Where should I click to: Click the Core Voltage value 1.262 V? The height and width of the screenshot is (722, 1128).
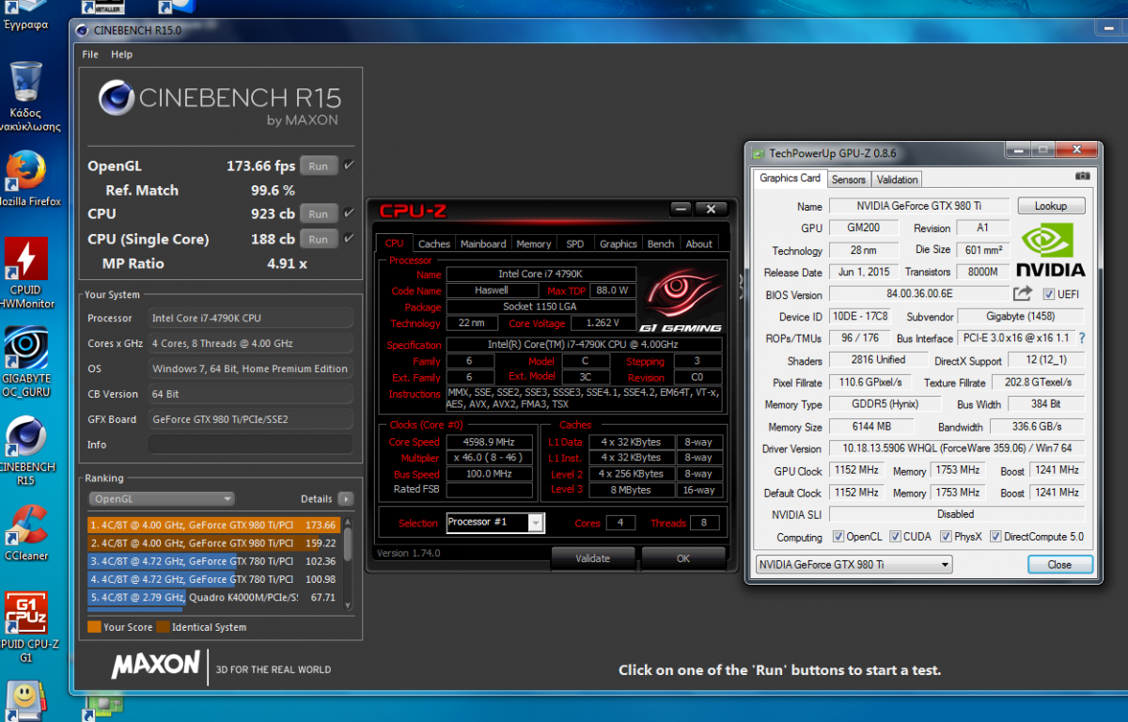pos(603,323)
